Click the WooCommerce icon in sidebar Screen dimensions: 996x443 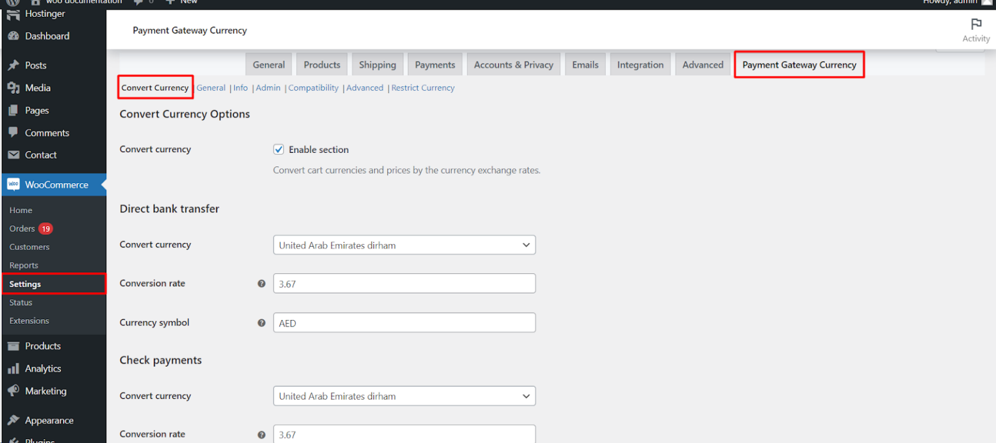click(x=13, y=184)
